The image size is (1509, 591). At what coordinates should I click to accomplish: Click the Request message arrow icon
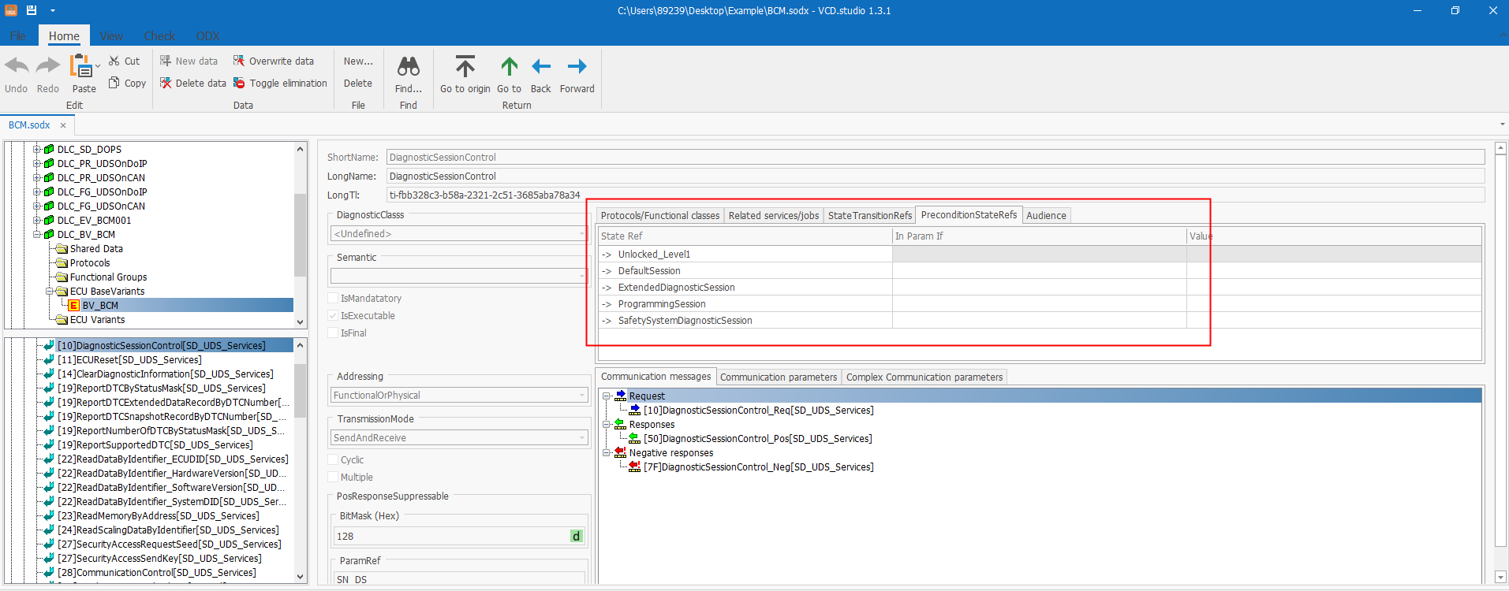[x=621, y=396]
